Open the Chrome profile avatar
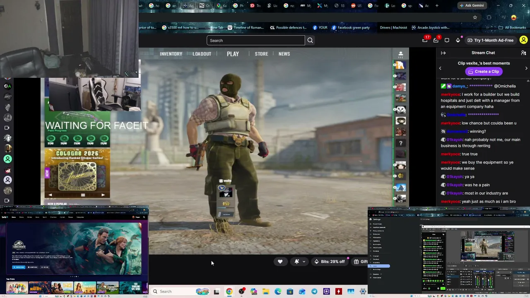 514,17
